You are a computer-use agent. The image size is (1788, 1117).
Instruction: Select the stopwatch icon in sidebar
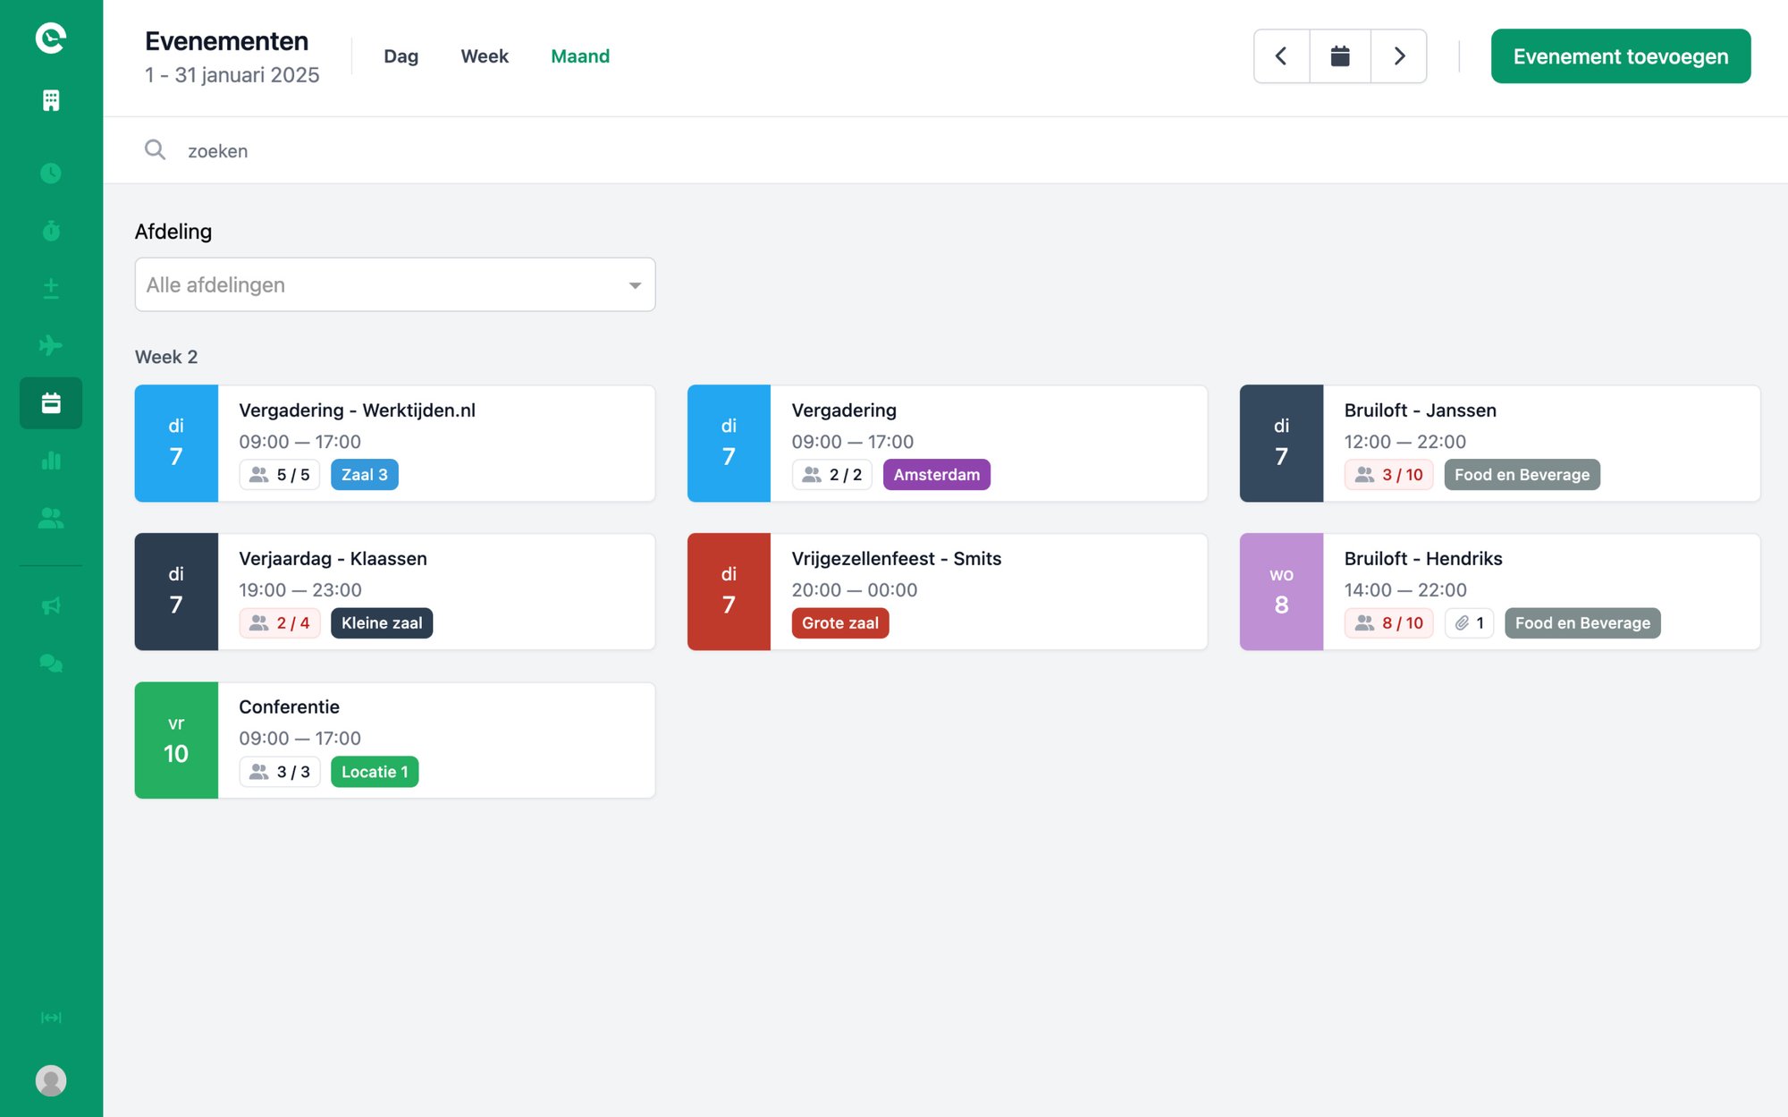[51, 231]
